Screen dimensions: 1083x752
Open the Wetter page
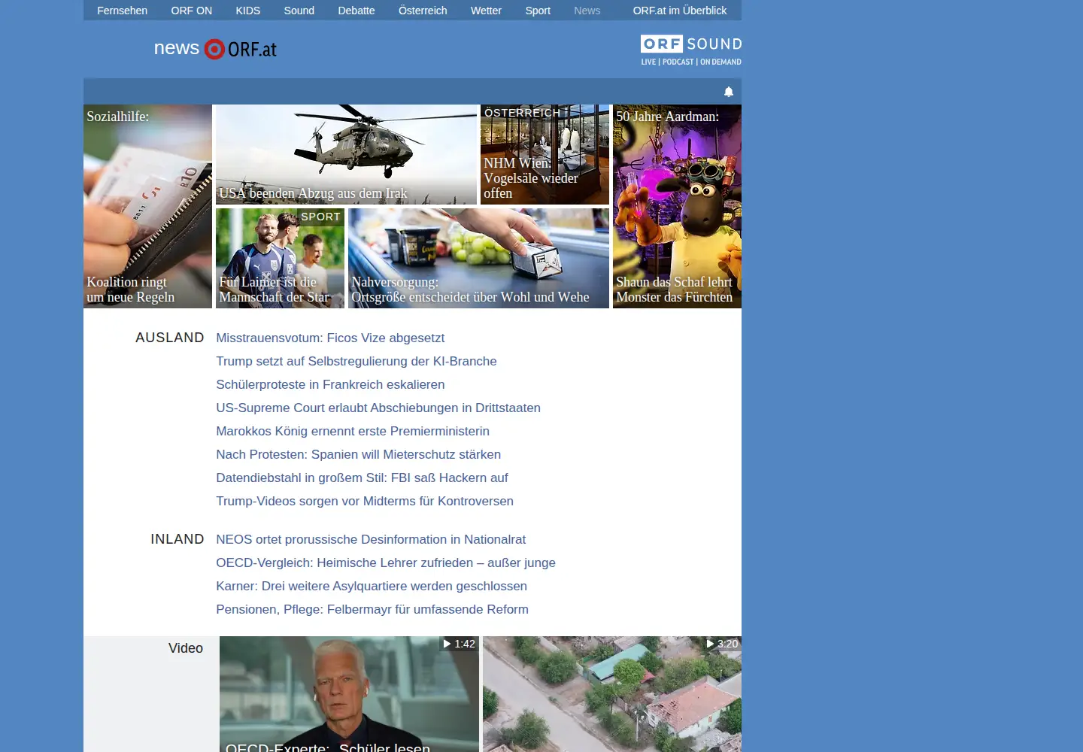(486, 11)
